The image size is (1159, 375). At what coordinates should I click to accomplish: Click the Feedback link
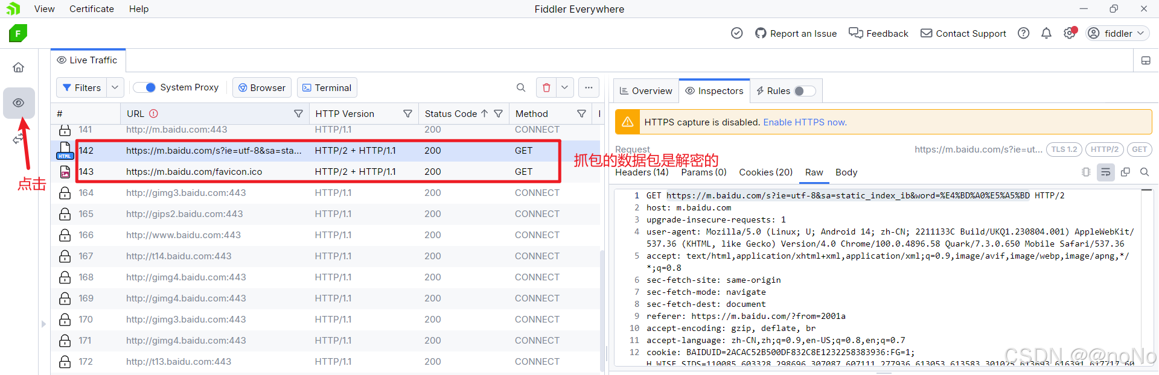(x=878, y=33)
